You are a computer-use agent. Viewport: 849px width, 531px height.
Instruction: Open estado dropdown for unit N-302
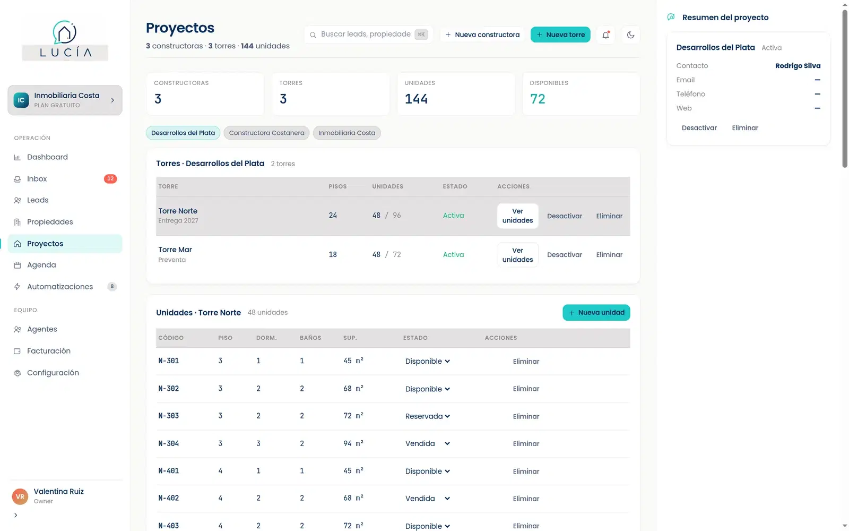(428, 389)
